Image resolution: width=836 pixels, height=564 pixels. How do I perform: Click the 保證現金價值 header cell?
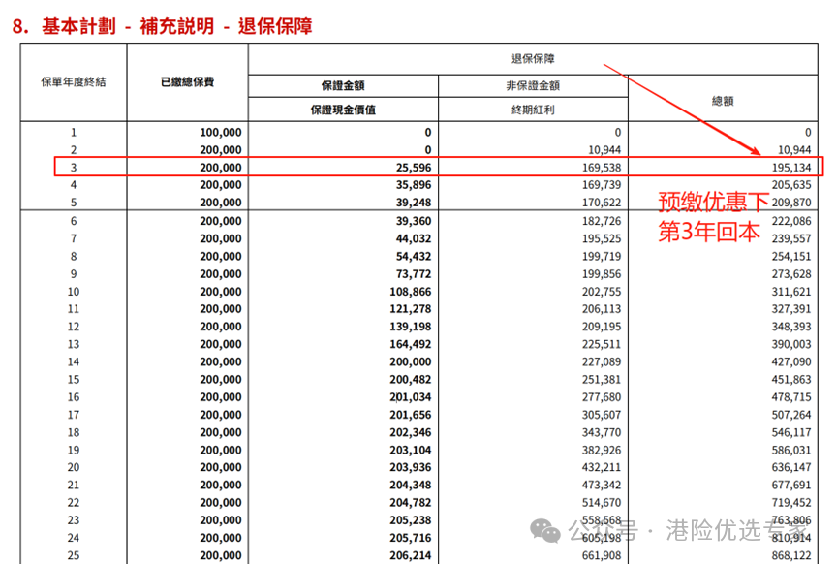point(343,110)
